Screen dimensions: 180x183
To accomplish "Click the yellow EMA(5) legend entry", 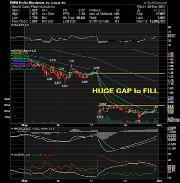I will (x=19, y=54).
